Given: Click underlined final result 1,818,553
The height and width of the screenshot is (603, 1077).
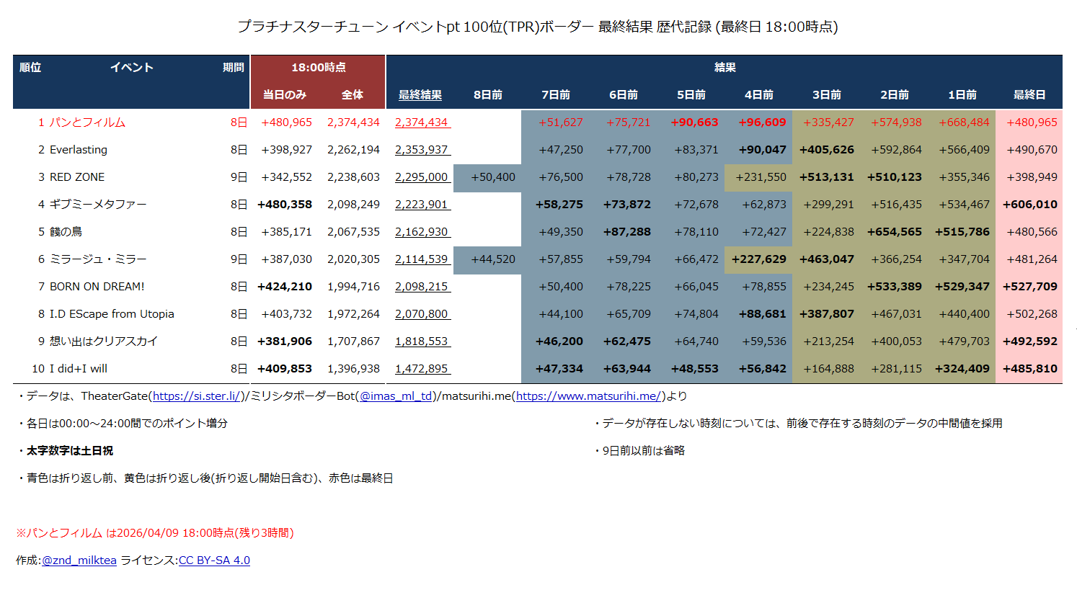Looking at the screenshot, I should point(422,341).
